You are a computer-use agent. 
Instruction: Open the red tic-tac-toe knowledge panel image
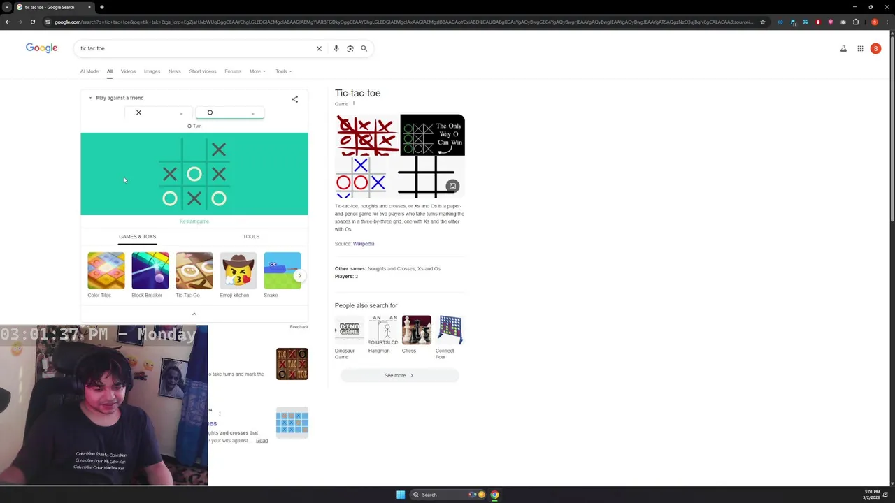pyautogui.click(x=366, y=134)
